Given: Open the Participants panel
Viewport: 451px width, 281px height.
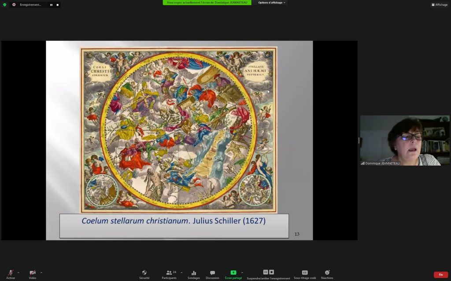Looking at the screenshot, I should click(169, 274).
